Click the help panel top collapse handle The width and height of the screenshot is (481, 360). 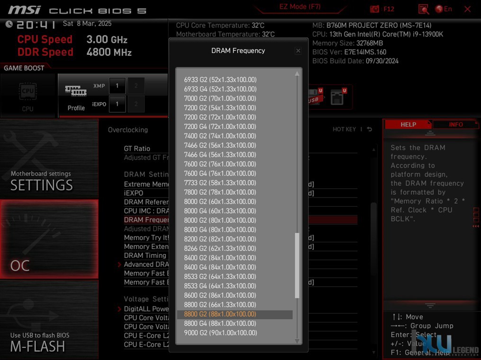pyautogui.click(x=430, y=133)
